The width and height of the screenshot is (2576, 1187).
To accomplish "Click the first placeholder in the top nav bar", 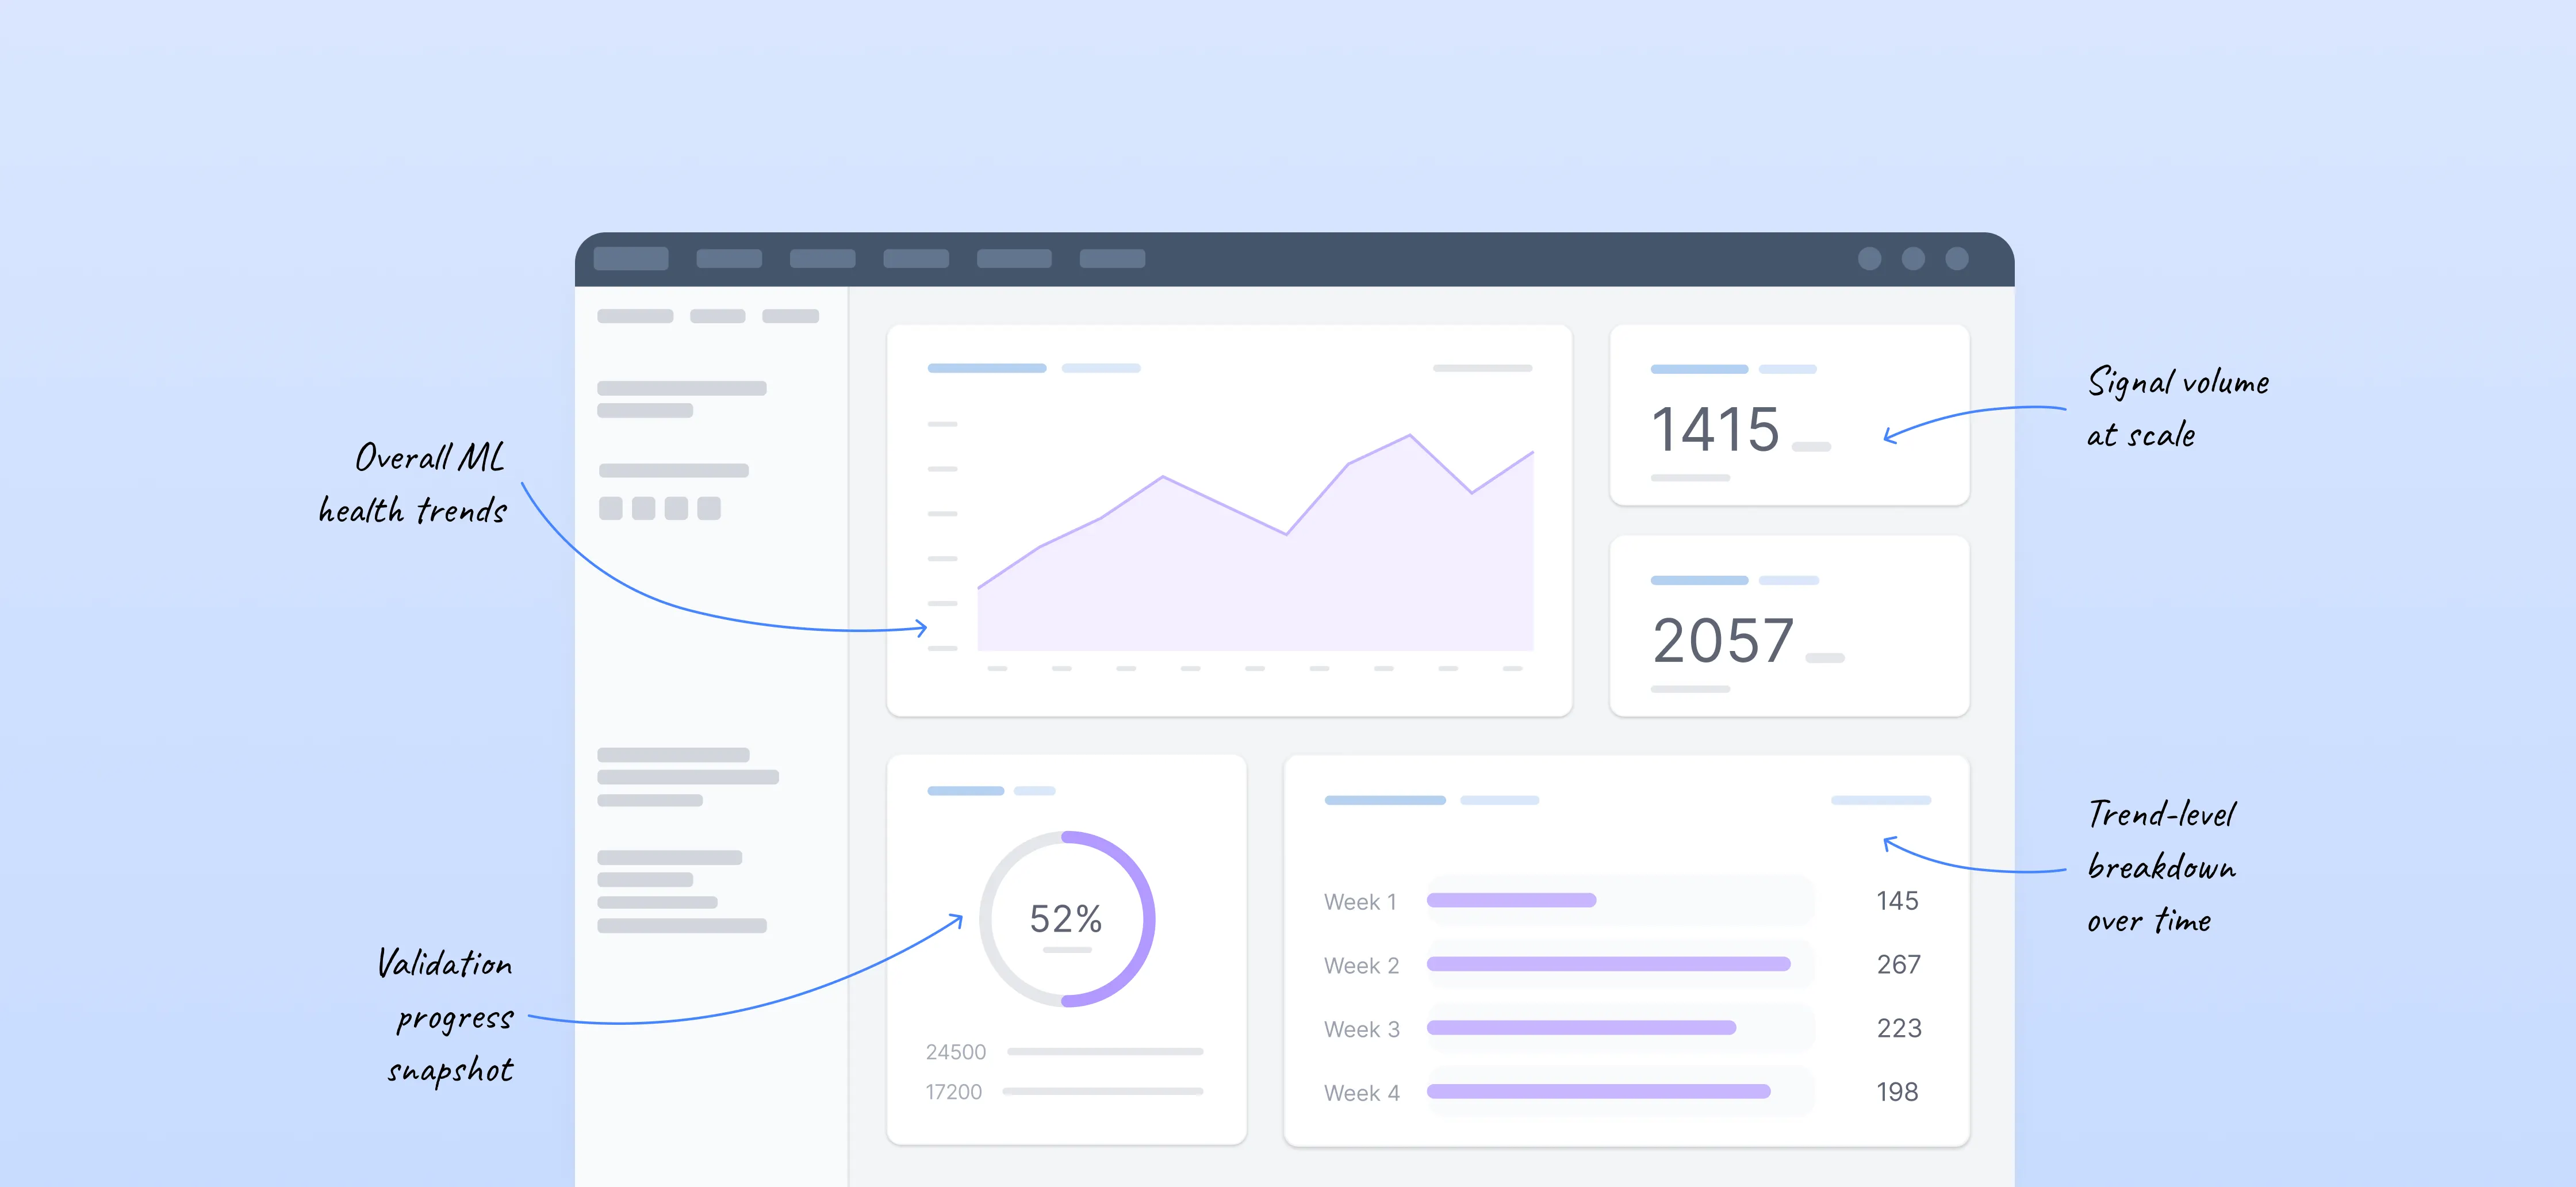I will click(631, 259).
